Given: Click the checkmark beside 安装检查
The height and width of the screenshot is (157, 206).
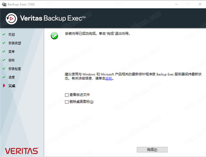Looking at the screenshot, I should 4,68.
